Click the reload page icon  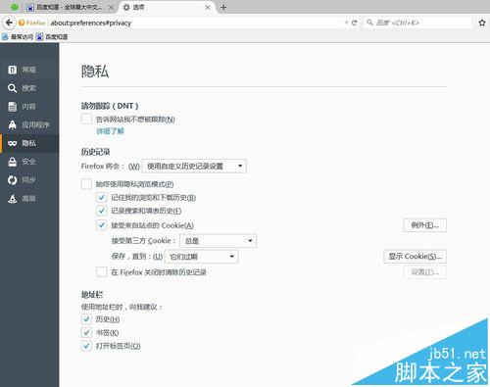click(355, 23)
